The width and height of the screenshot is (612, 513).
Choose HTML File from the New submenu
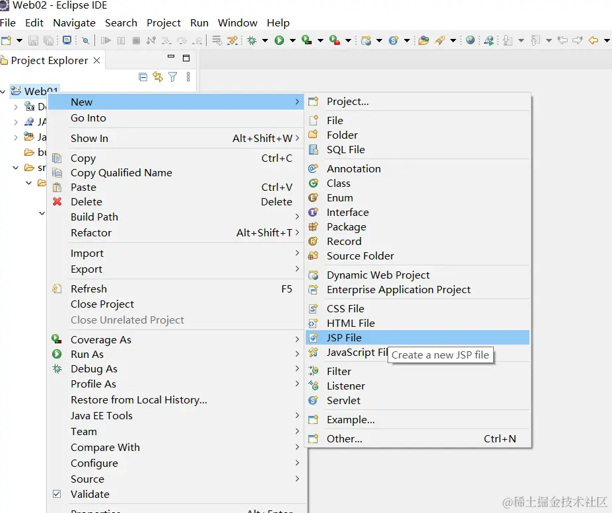click(x=418, y=324)
